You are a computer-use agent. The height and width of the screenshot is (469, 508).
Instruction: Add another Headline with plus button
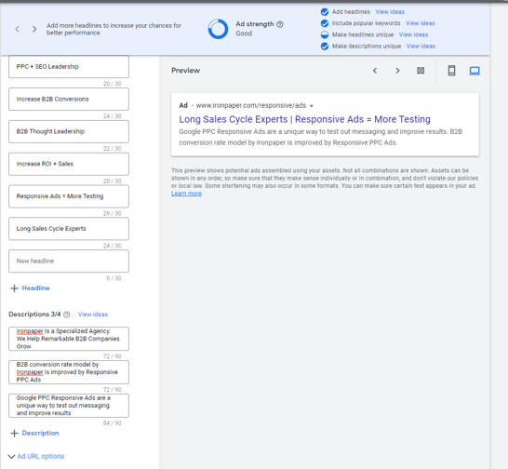tap(30, 288)
